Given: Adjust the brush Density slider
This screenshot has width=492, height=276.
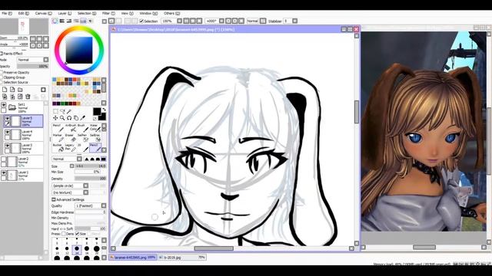Looking at the screenshot, I should [91, 179].
